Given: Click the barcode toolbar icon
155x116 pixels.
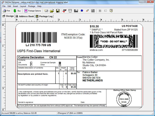Looking at the screenshot, I should [x=76, y=11].
